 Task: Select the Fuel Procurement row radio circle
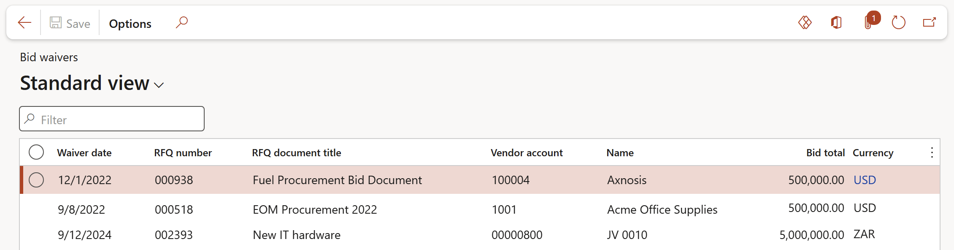click(36, 180)
